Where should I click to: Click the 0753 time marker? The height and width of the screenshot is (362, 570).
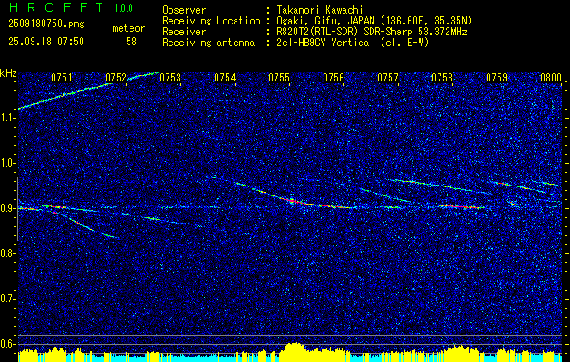click(x=170, y=78)
